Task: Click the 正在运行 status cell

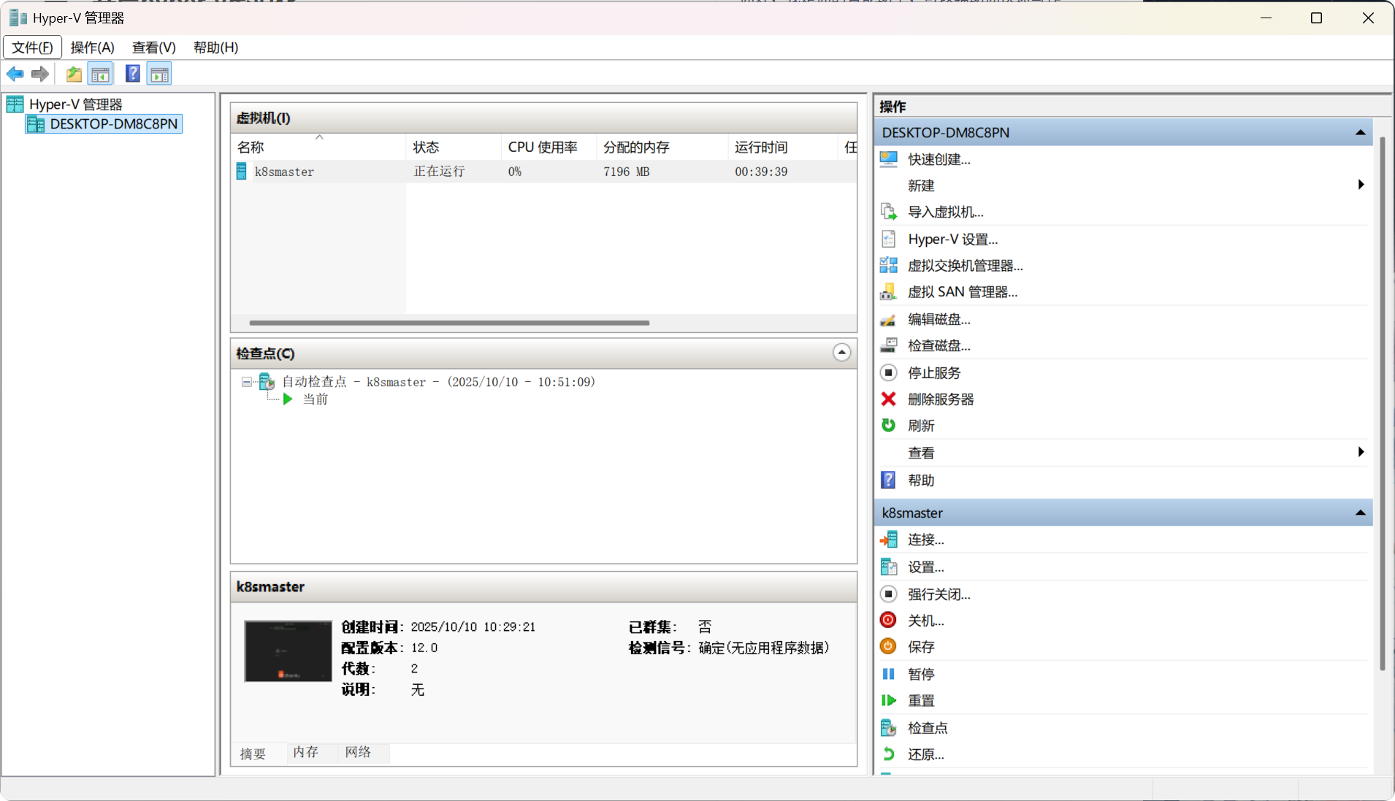Action: [440, 172]
